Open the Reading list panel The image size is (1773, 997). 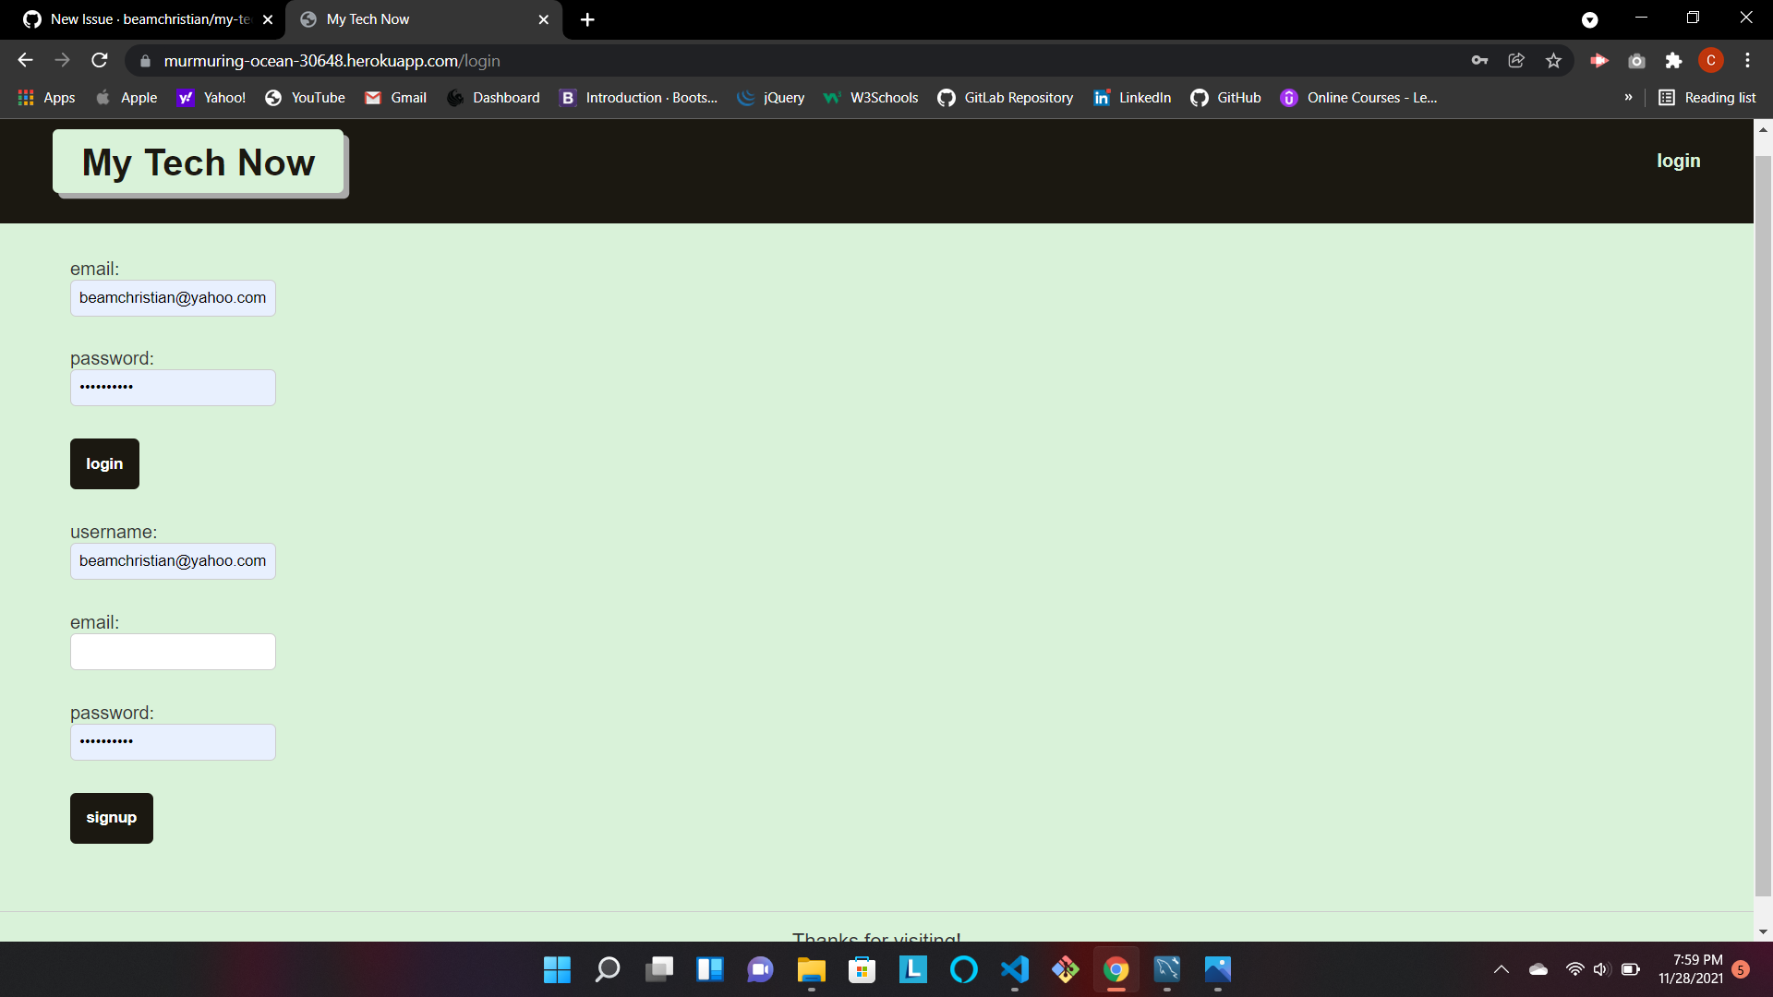coord(1707,98)
